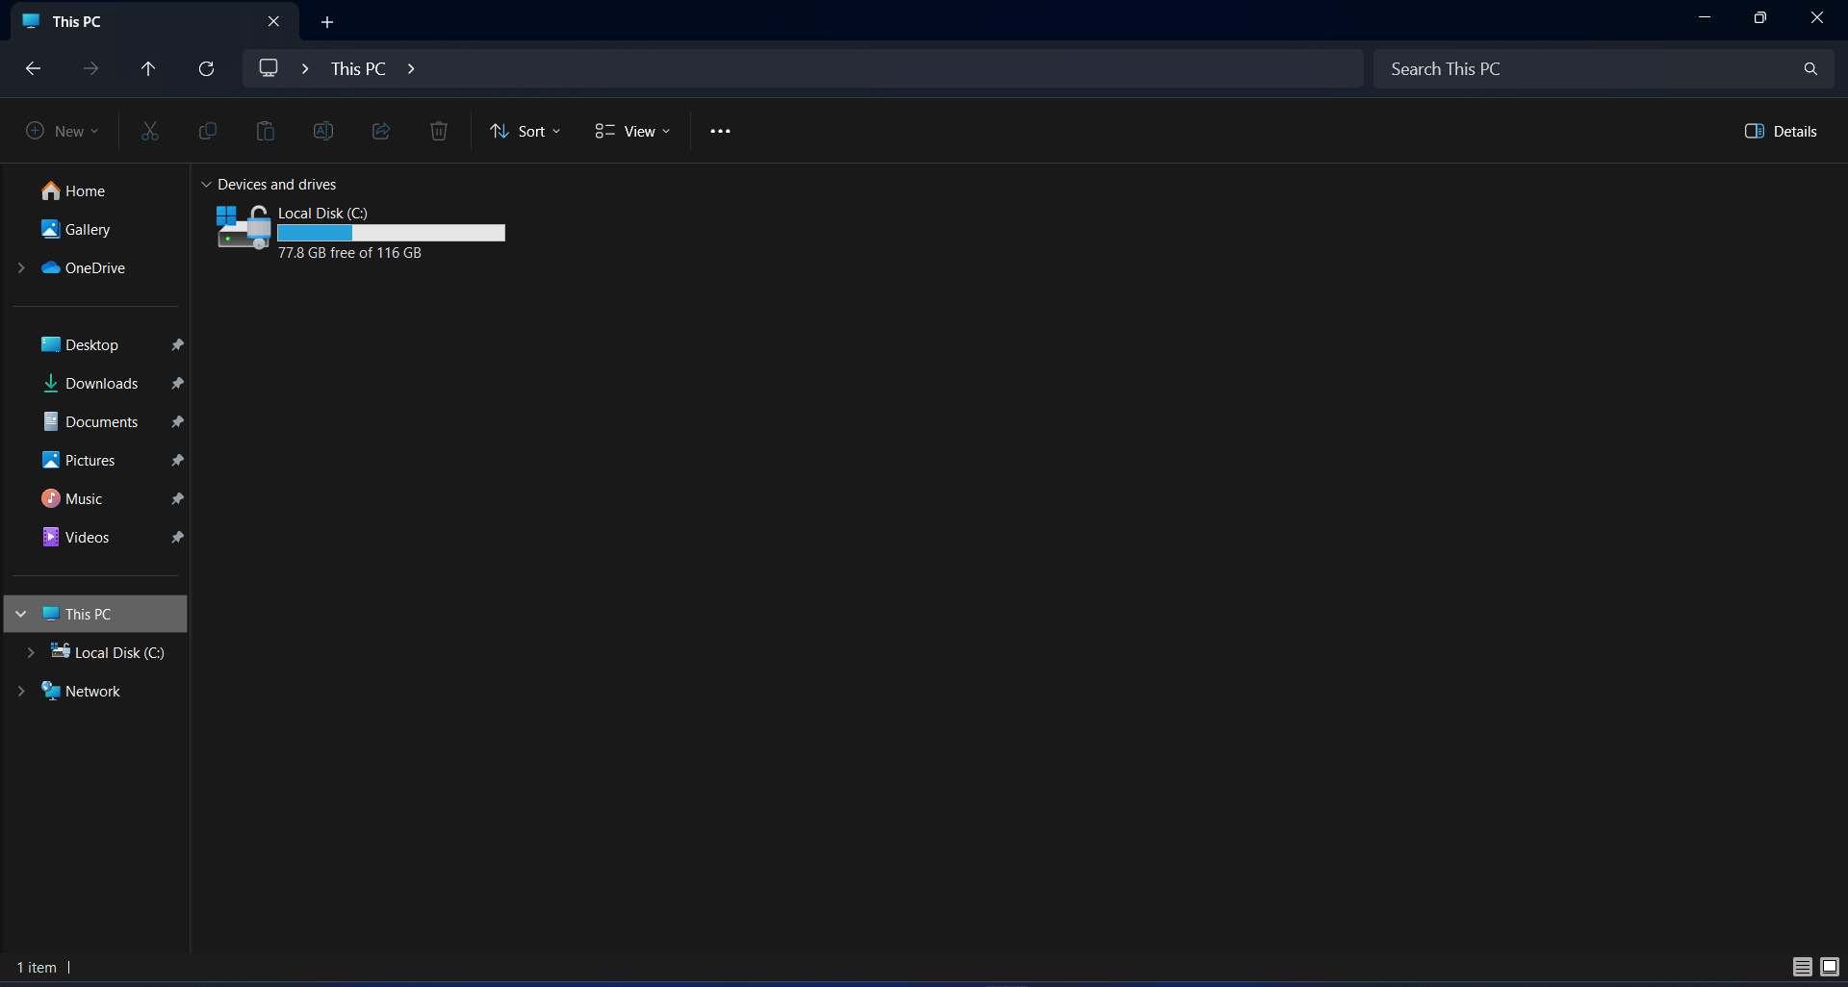The width and height of the screenshot is (1848, 987).
Task: Unpin Downloads using its pin icon
Action: click(177, 383)
